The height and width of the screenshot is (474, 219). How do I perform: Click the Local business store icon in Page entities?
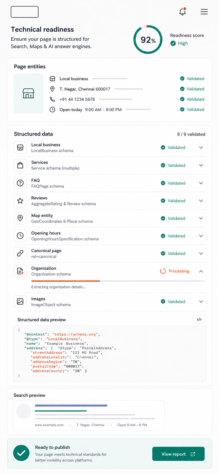tap(52, 79)
